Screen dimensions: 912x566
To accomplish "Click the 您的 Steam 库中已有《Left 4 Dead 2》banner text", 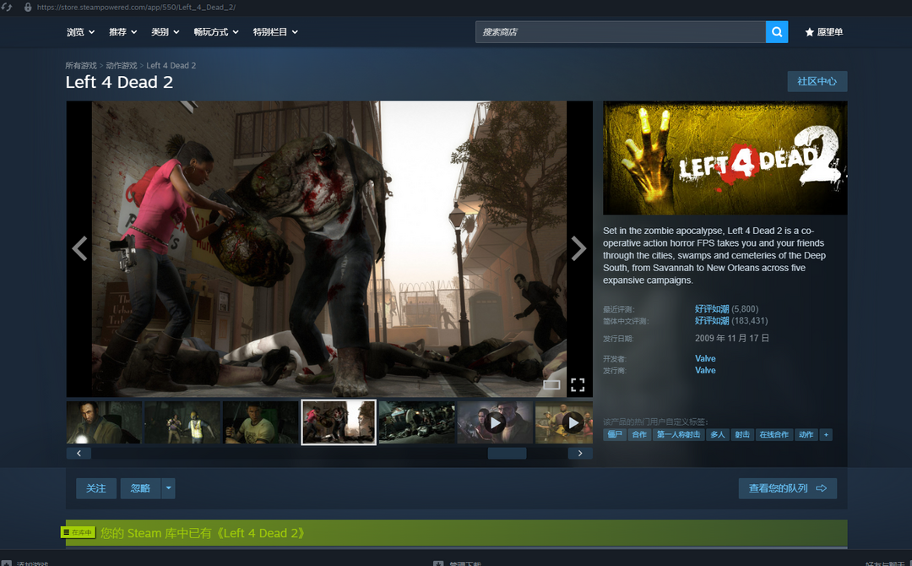I will tap(203, 533).
